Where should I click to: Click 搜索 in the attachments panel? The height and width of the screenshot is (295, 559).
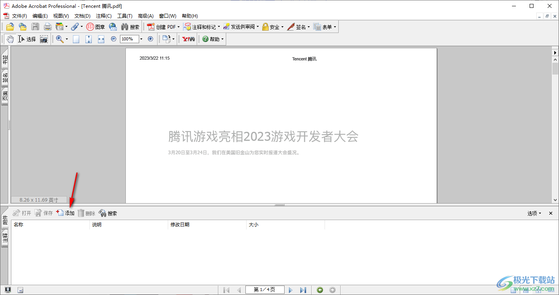coord(108,213)
